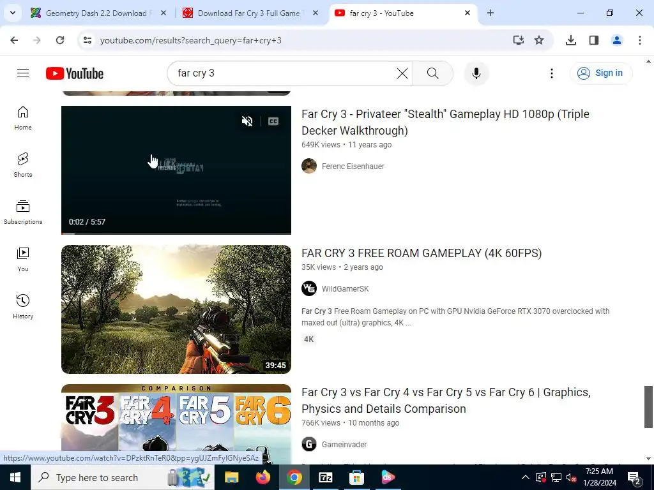Open the Far Cry comparison thumbnail
The width and height of the screenshot is (654, 490).
pyautogui.click(x=176, y=424)
